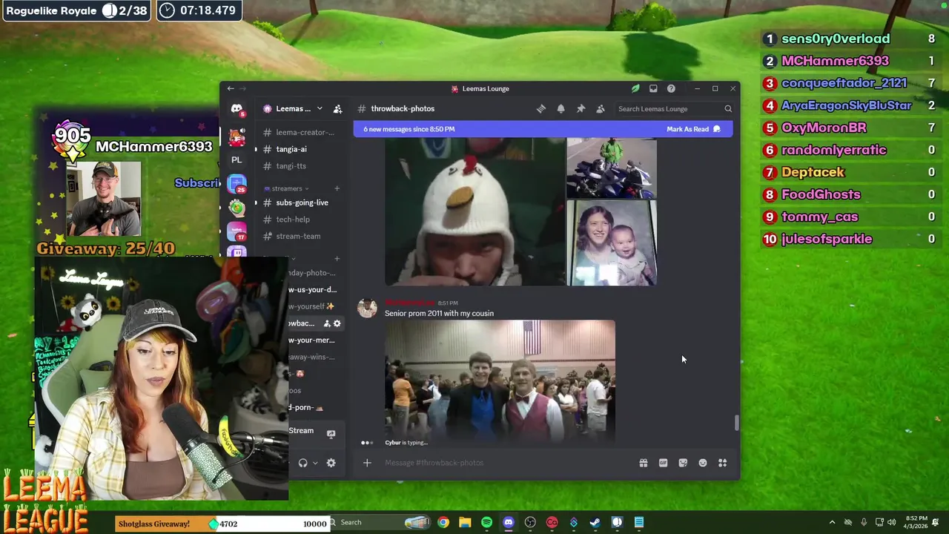
Task: Open the GIF picker
Action: pyautogui.click(x=663, y=463)
